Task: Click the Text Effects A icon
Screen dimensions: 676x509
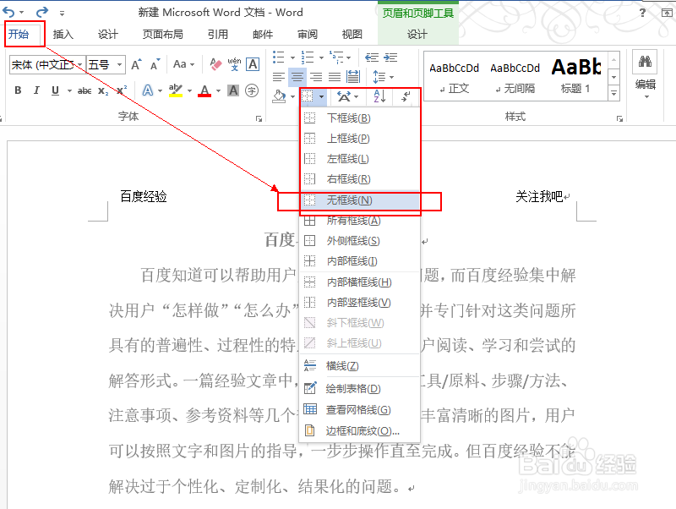Action: coord(148,90)
